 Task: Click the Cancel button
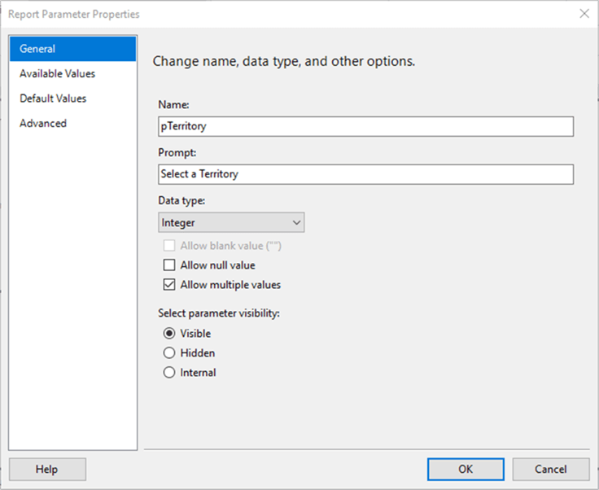[551, 469]
